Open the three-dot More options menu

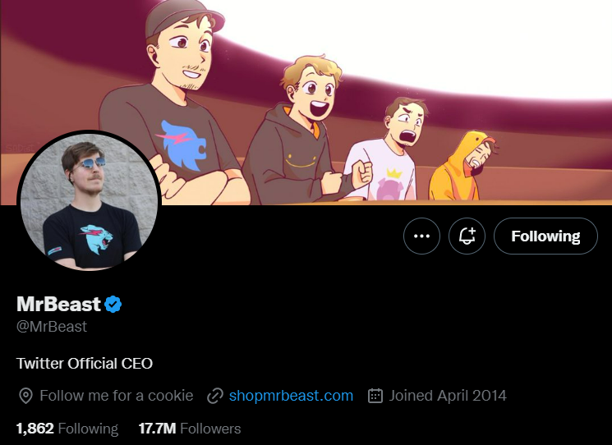point(422,236)
